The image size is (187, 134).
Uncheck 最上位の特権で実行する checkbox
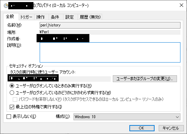(12, 107)
